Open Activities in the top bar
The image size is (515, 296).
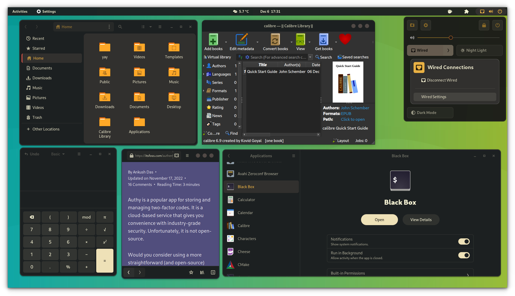point(20,11)
